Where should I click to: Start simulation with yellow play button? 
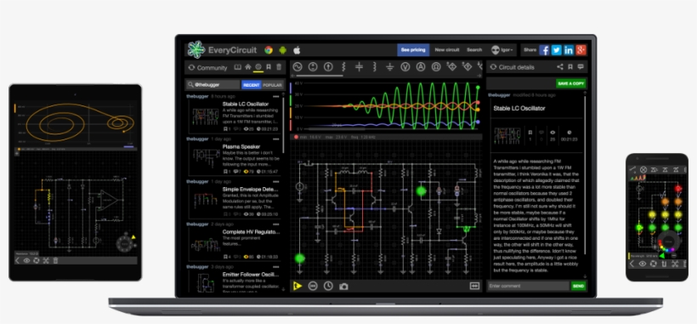pos(297,286)
